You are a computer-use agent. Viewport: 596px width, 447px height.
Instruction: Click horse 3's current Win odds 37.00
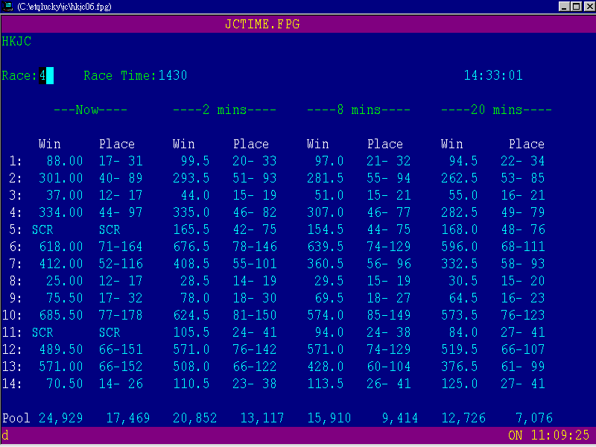(65, 195)
